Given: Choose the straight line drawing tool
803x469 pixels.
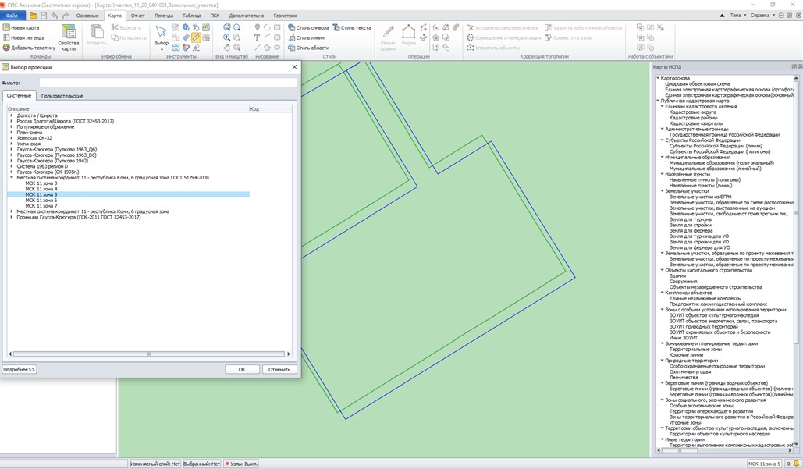Looking at the screenshot, I should pyautogui.click(x=257, y=48).
